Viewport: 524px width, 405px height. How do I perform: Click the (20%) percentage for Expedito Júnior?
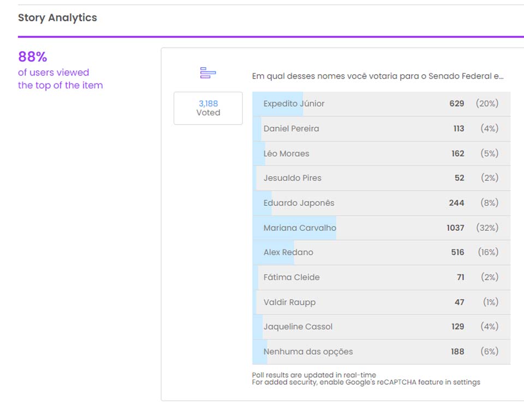click(x=486, y=104)
